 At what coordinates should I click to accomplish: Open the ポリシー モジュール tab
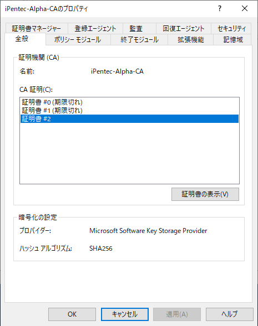(78, 39)
